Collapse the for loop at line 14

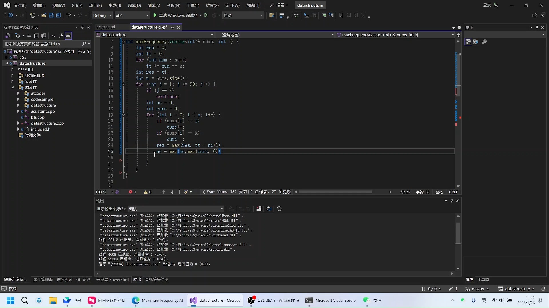(x=124, y=84)
